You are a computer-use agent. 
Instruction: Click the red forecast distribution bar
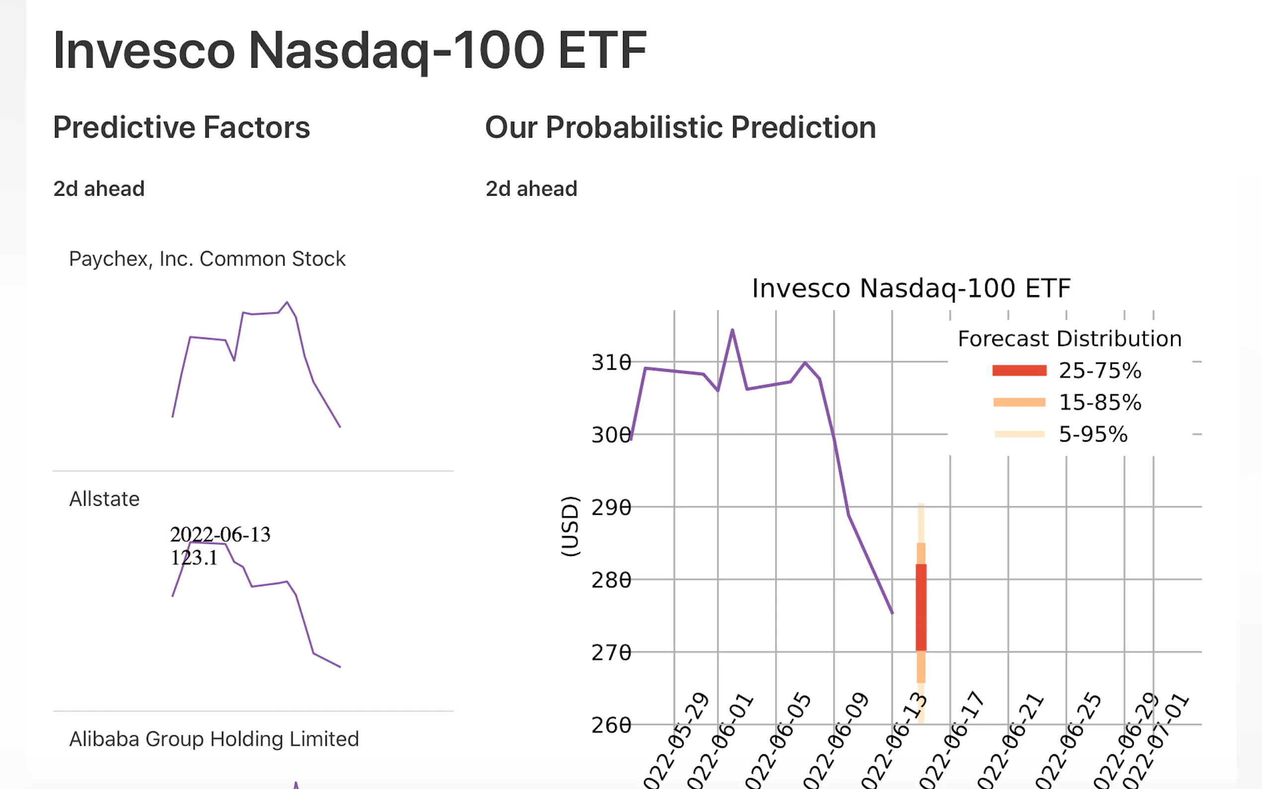click(x=921, y=608)
